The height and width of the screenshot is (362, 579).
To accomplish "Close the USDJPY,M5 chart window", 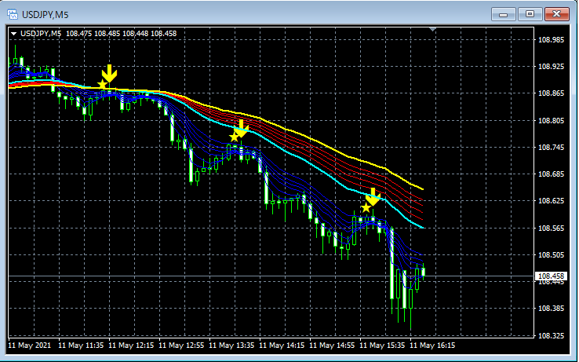I will pyautogui.click(x=557, y=14).
